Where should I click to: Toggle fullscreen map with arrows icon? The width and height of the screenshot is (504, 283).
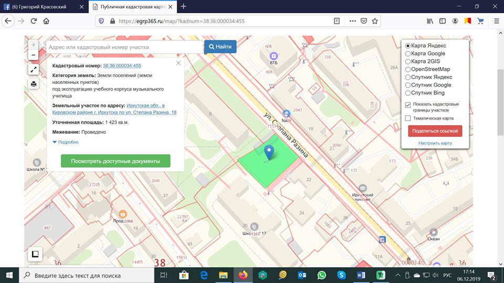pos(34,70)
